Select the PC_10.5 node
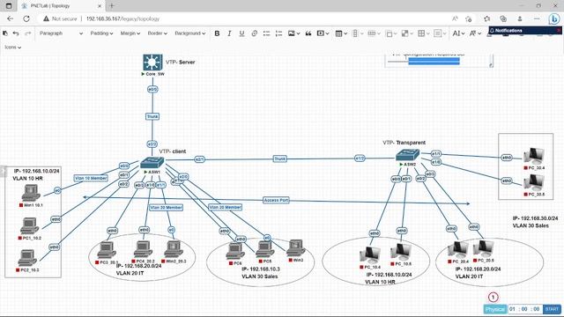The height and width of the screenshot is (317, 564). pyautogui.click(x=401, y=252)
